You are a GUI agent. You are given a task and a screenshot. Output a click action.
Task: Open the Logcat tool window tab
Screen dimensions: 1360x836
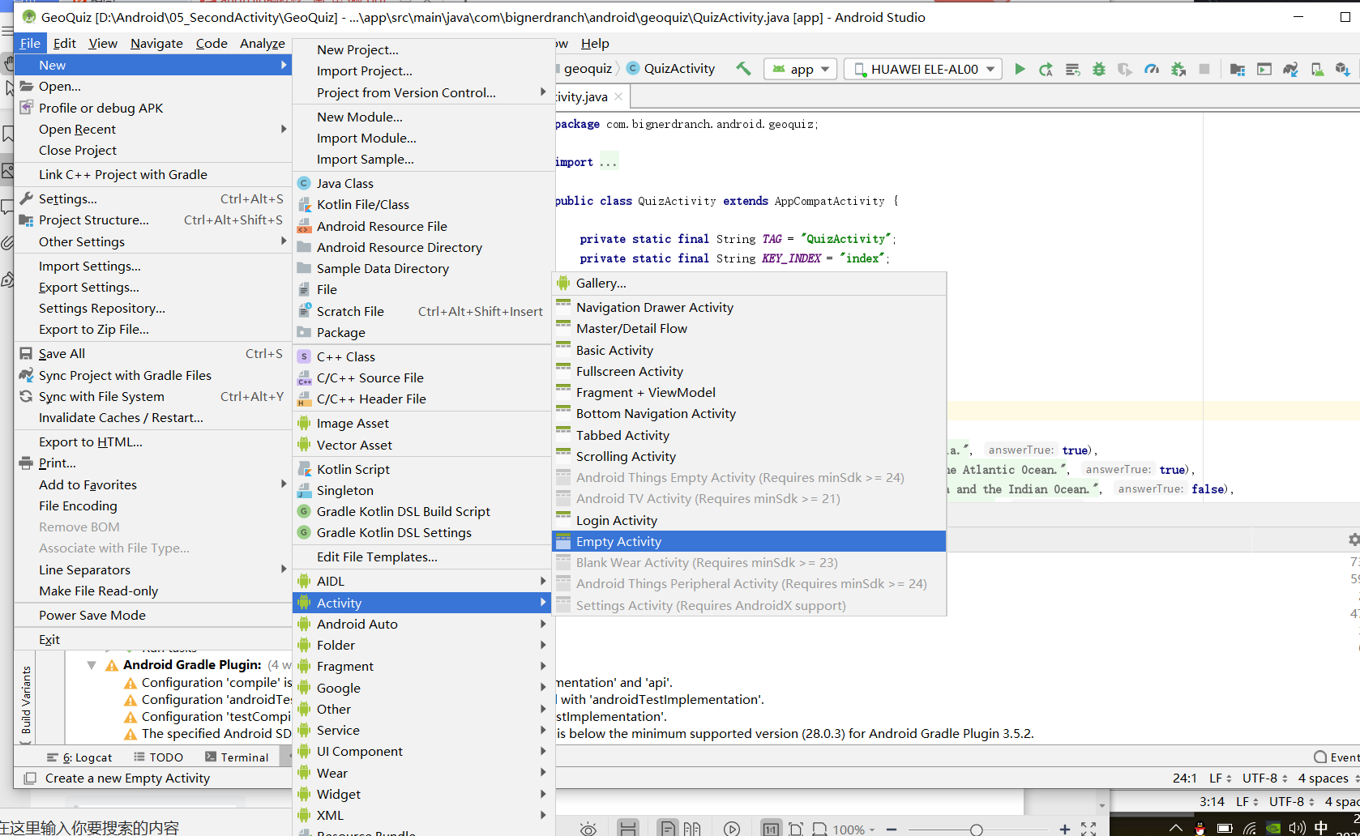(x=79, y=757)
